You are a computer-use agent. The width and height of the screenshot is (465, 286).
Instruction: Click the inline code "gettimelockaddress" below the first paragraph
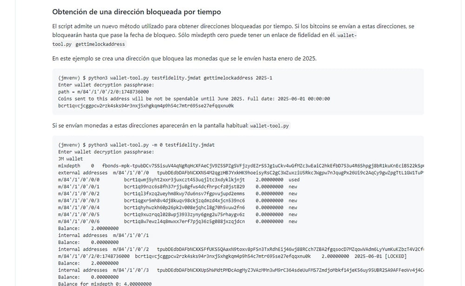coord(100,44)
